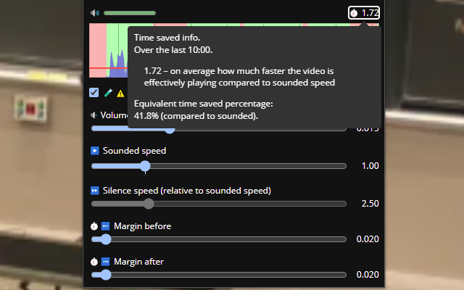
Task: Click the green volume meter bar at top
Action: click(129, 13)
